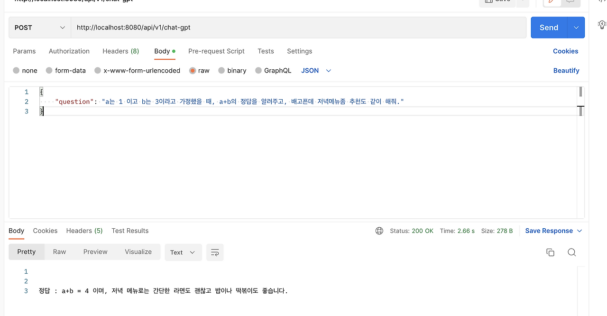Change the raw body format from JSON
The height and width of the screenshot is (316, 607).
(316, 70)
